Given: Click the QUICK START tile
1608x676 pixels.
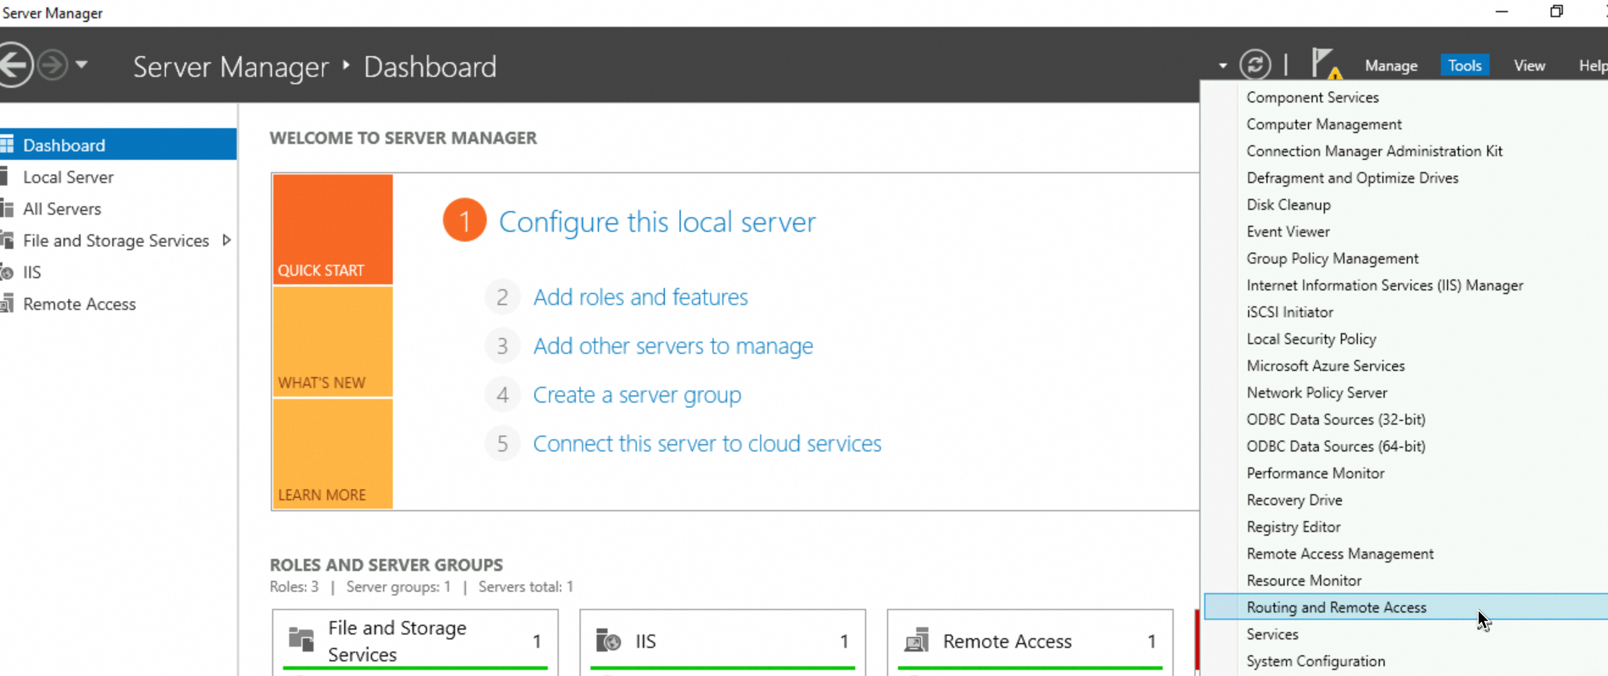Looking at the screenshot, I should click(332, 229).
